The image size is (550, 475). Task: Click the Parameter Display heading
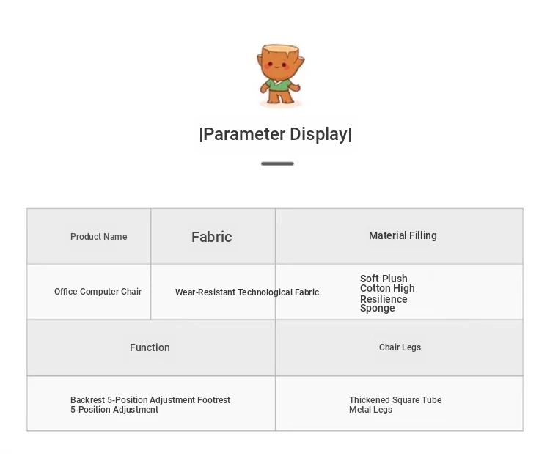point(275,134)
